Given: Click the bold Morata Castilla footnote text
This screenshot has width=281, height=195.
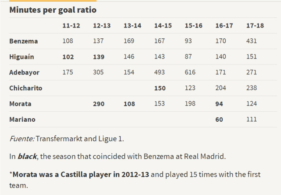Looking at the screenshot, I should 81,174.
